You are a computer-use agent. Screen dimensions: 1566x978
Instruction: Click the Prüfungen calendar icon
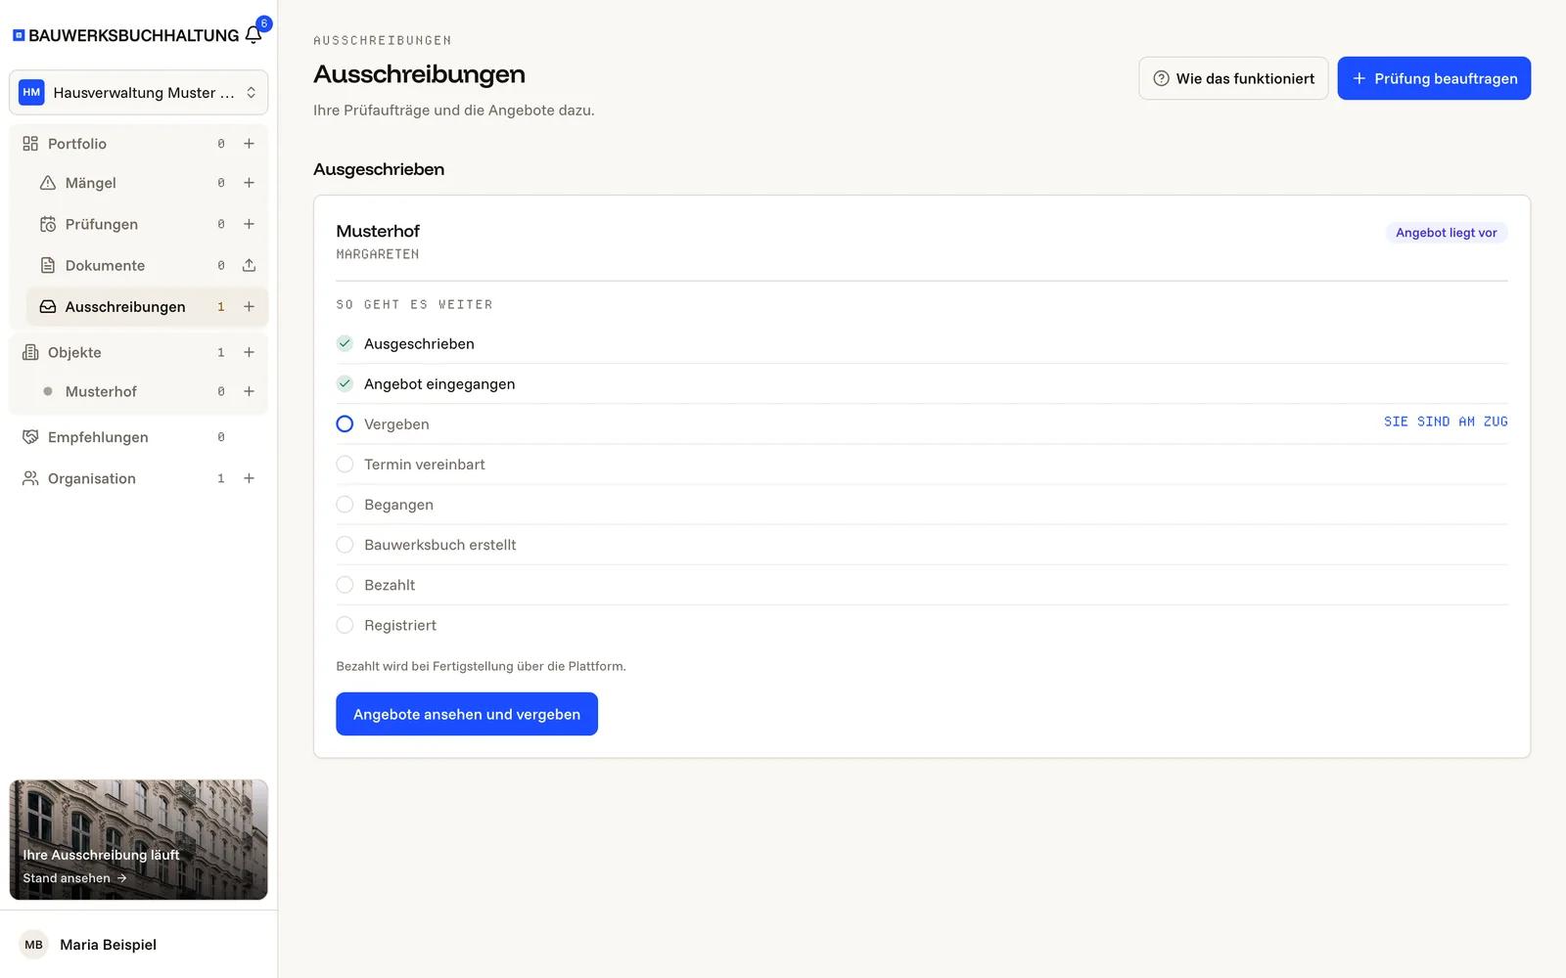[48, 224]
